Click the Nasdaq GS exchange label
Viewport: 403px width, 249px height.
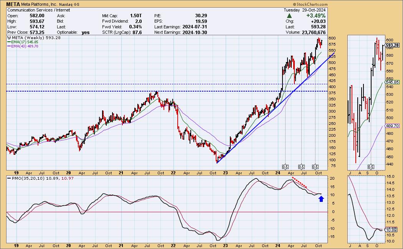pyautogui.click(x=69, y=5)
